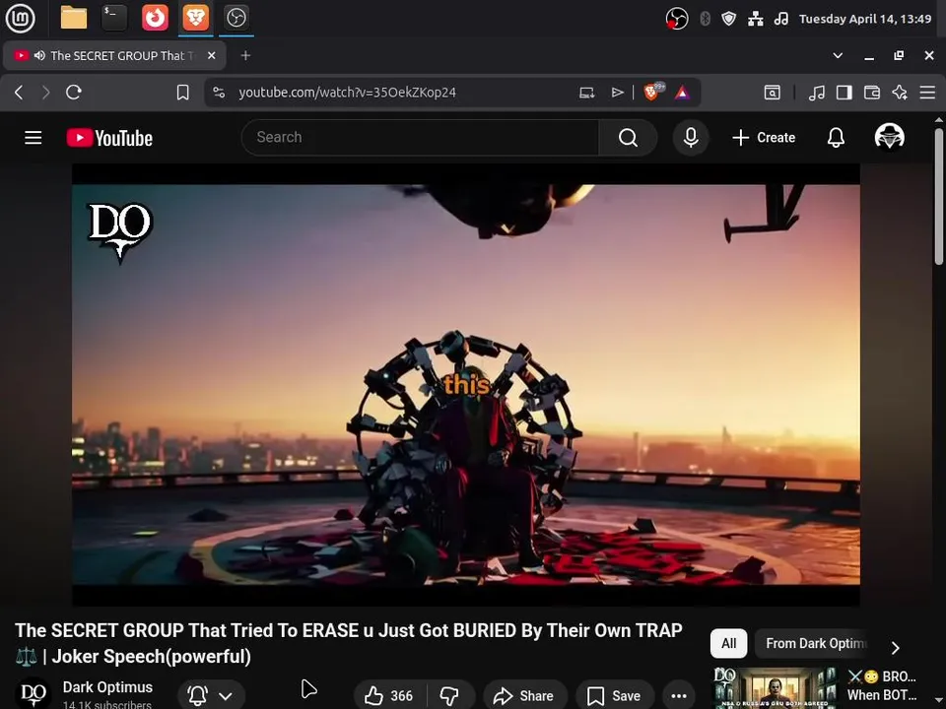Click the YouTube Search field

point(420,138)
